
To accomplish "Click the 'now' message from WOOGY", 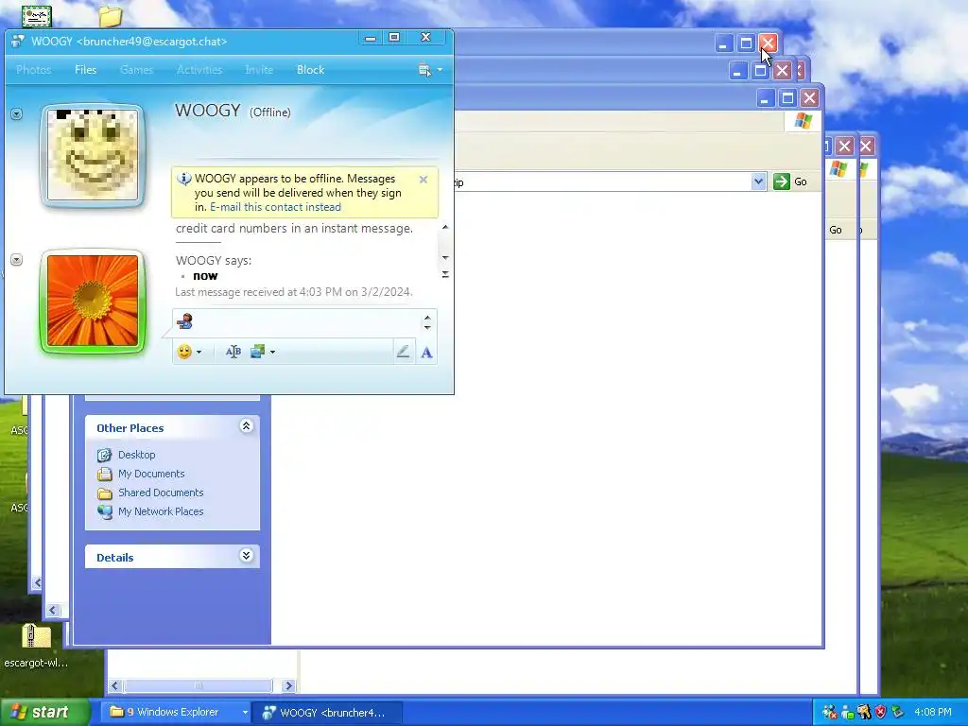I will tap(205, 276).
